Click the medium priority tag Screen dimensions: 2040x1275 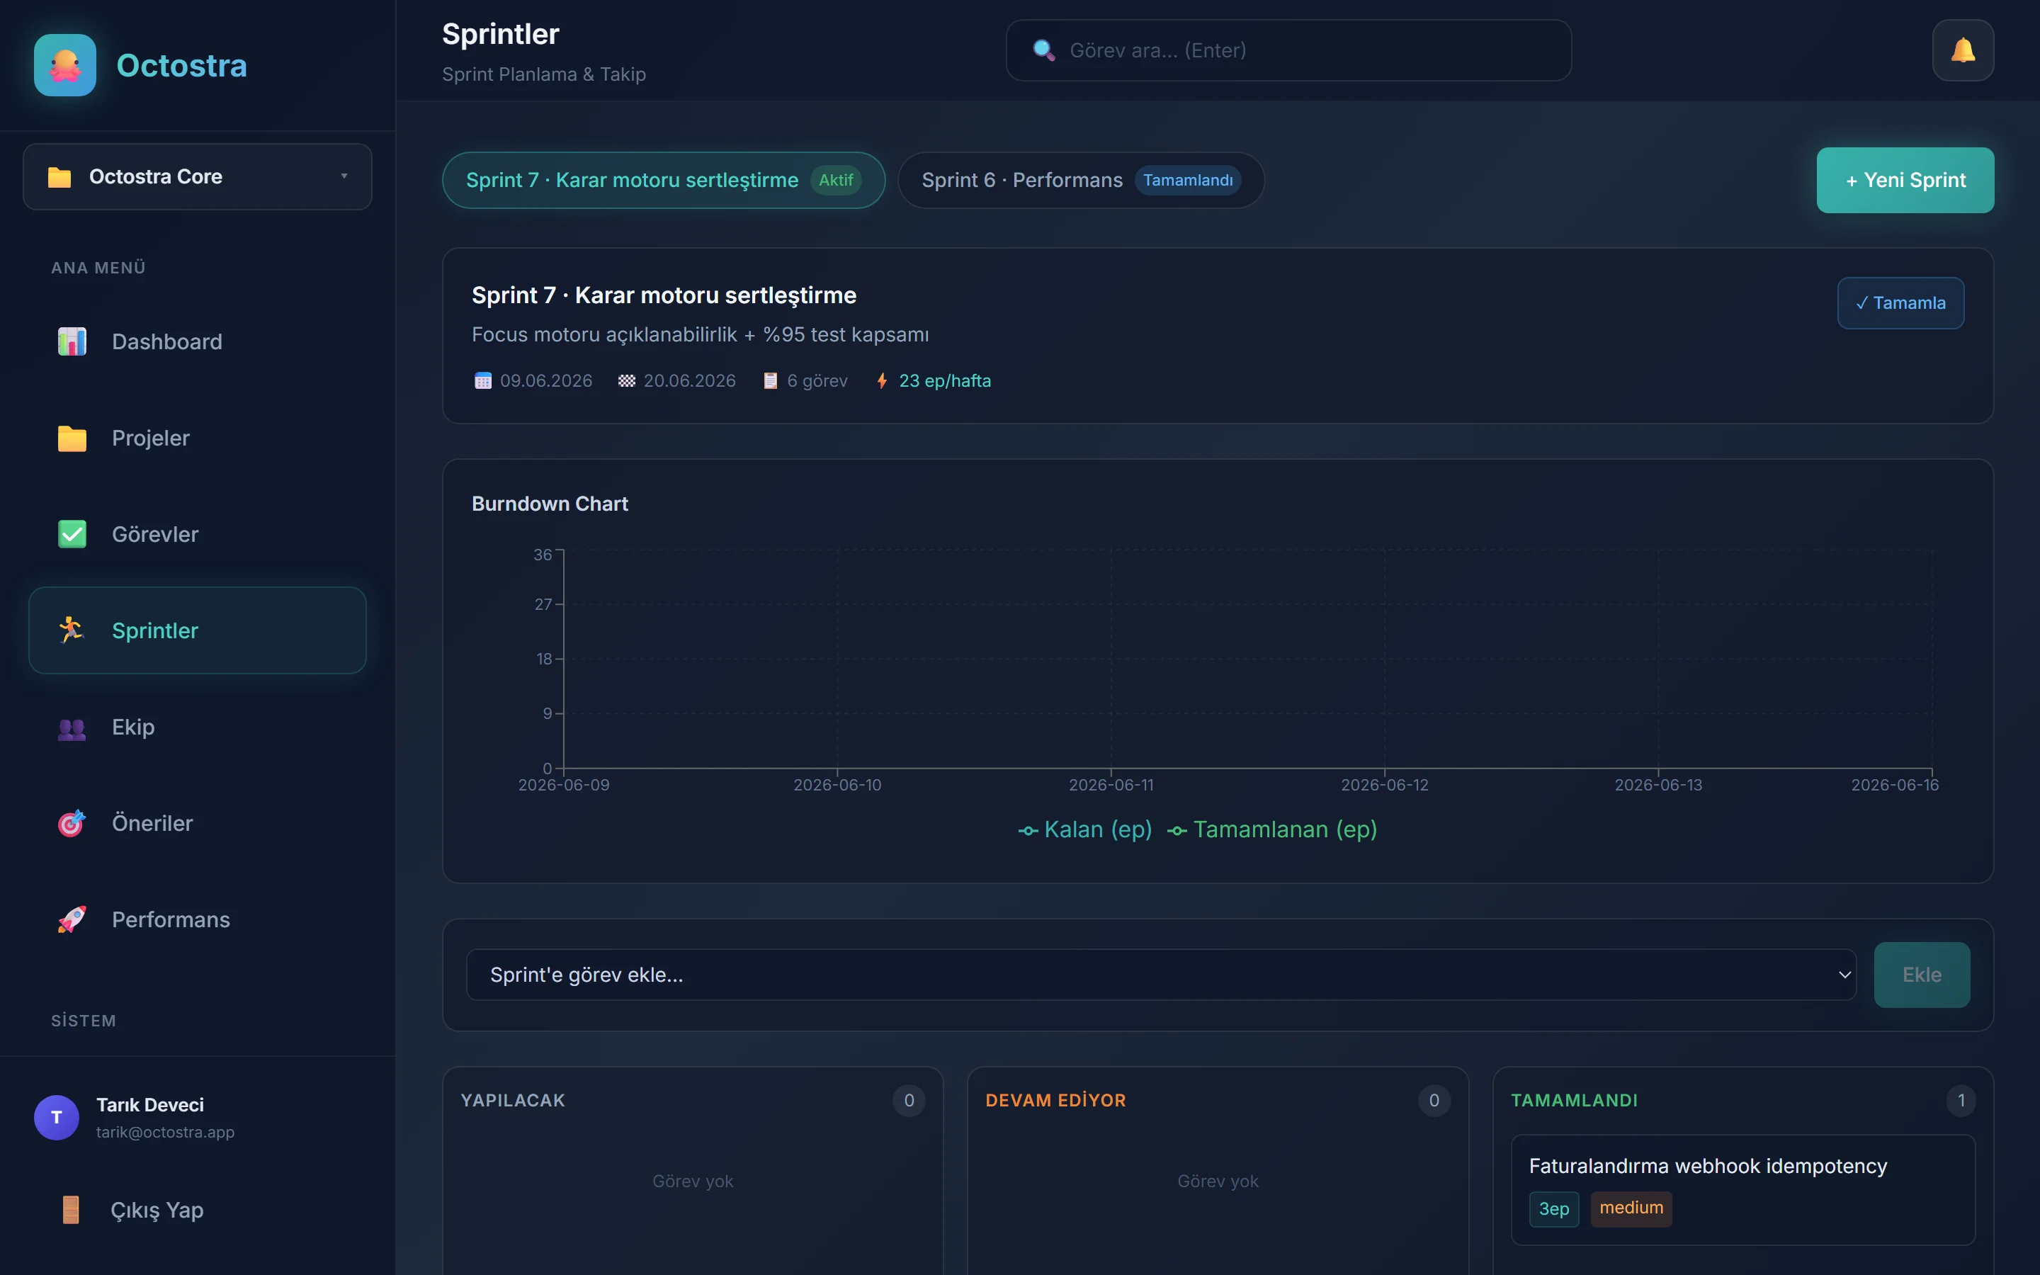click(1631, 1208)
